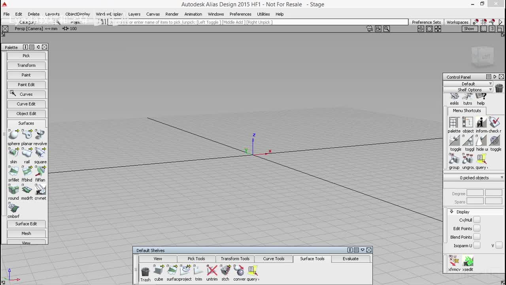
Task: Collapse the Surfaces palette section
Action: tap(26, 123)
